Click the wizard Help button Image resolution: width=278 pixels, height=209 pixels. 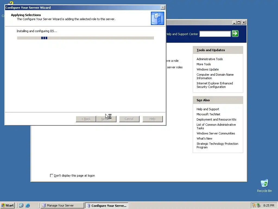[x=153, y=119]
